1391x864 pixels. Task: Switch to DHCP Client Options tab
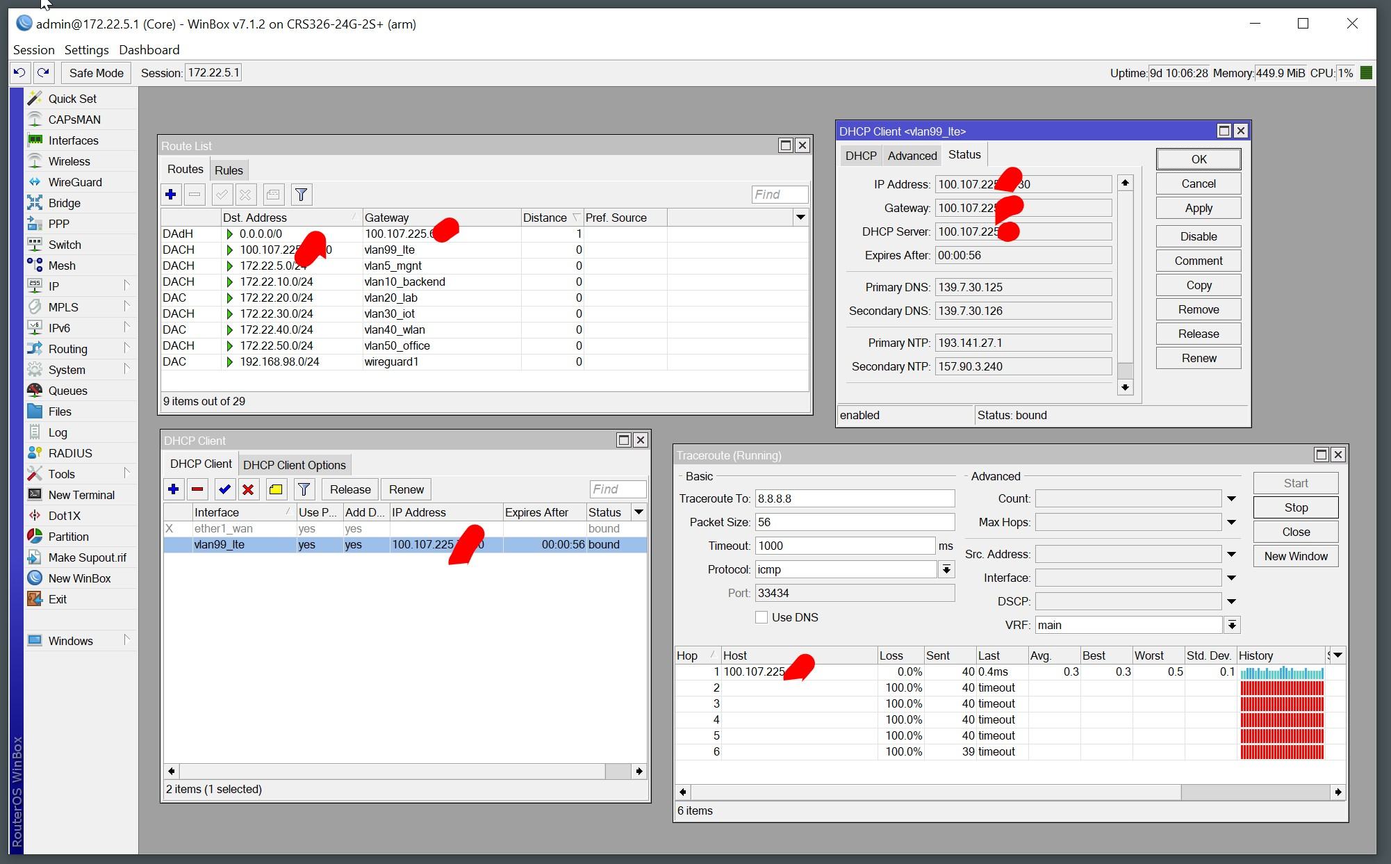coord(295,465)
